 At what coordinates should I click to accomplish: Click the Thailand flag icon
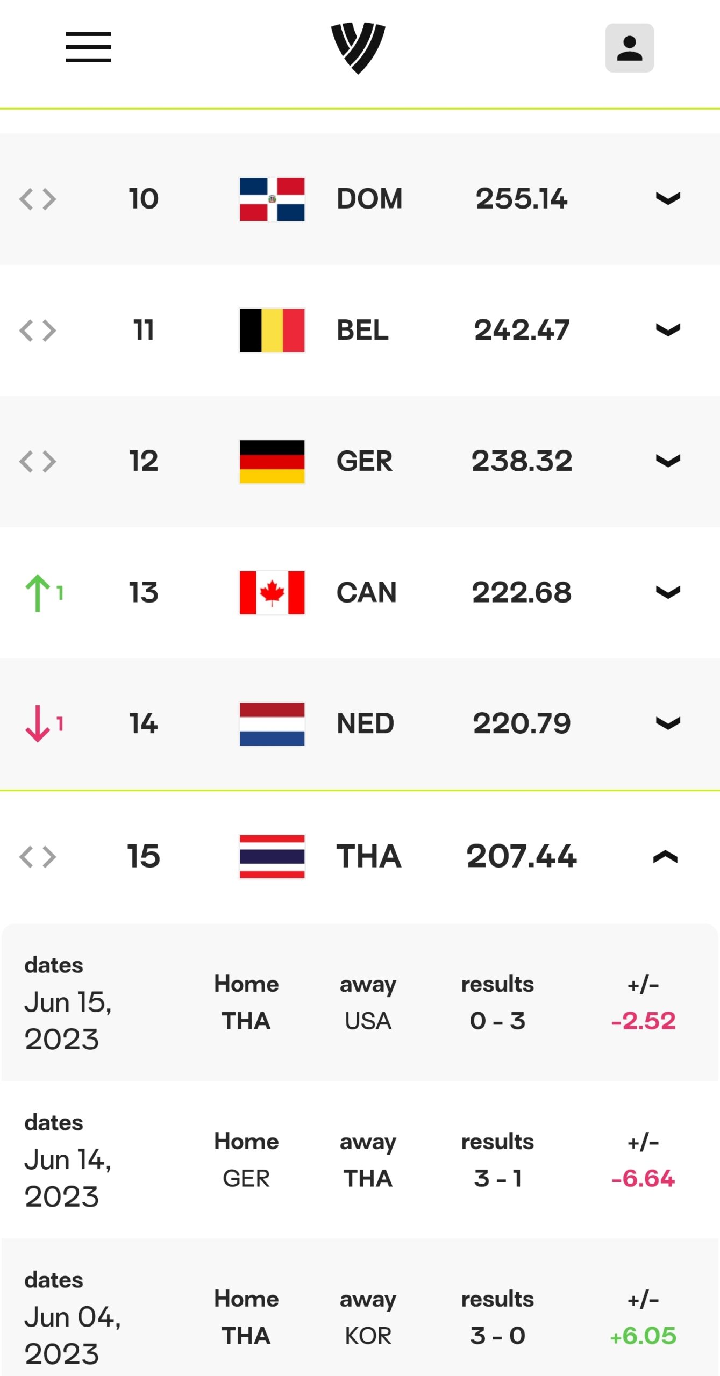[x=272, y=856]
